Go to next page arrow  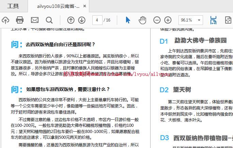[x=82, y=20]
